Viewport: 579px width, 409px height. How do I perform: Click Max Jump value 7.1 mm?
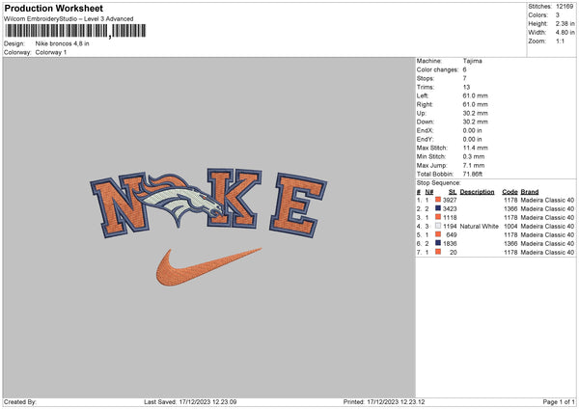474,165
